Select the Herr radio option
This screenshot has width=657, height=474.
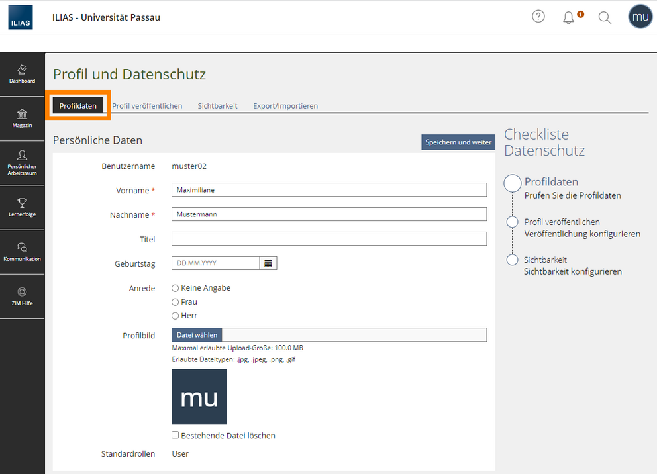tap(175, 316)
